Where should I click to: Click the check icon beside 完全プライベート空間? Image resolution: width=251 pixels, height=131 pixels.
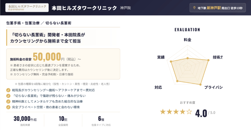pos(8,107)
